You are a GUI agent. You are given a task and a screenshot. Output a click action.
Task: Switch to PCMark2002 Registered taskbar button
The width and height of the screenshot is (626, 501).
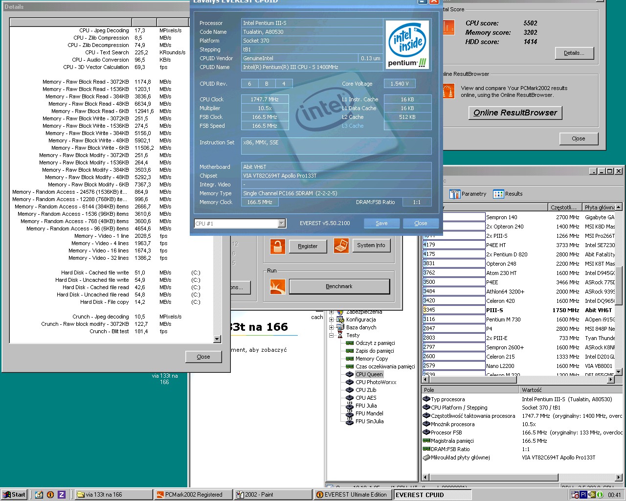[x=193, y=495]
